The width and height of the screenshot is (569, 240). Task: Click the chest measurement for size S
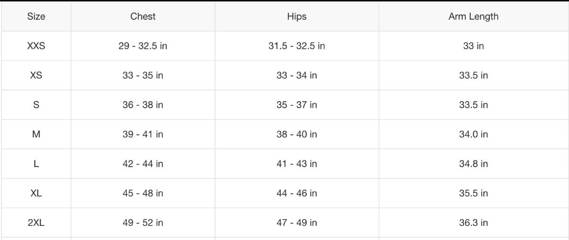(x=143, y=105)
